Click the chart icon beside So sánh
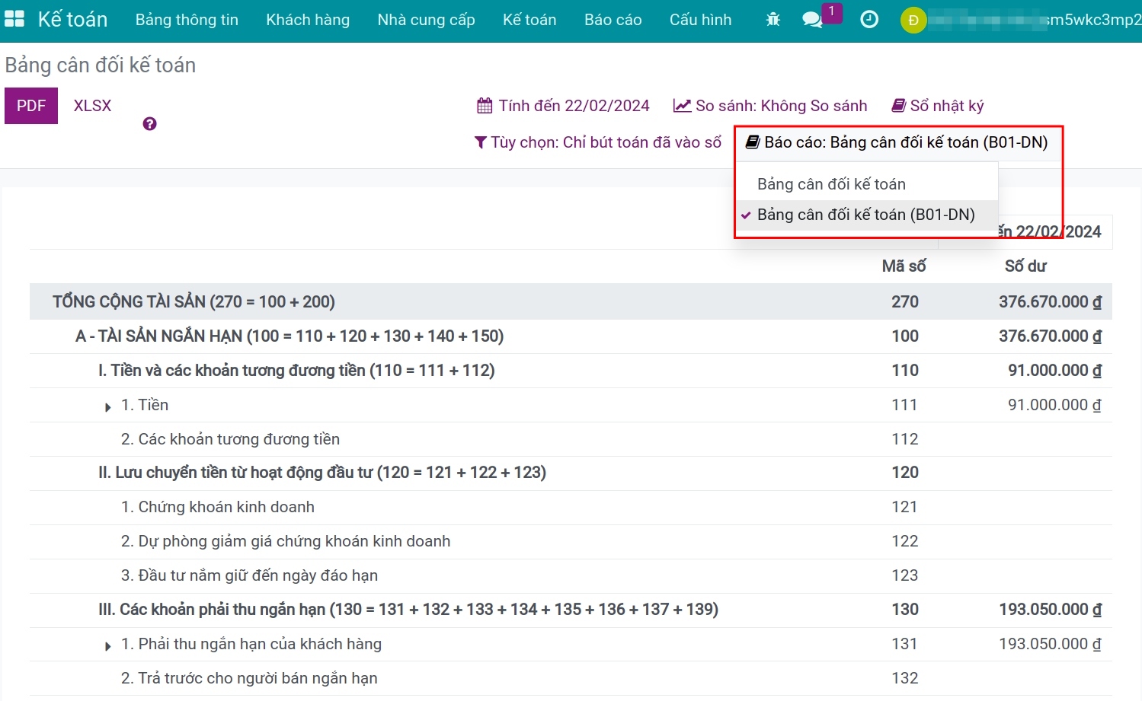This screenshot has width=1142, height=701. [x=682, y=106]
